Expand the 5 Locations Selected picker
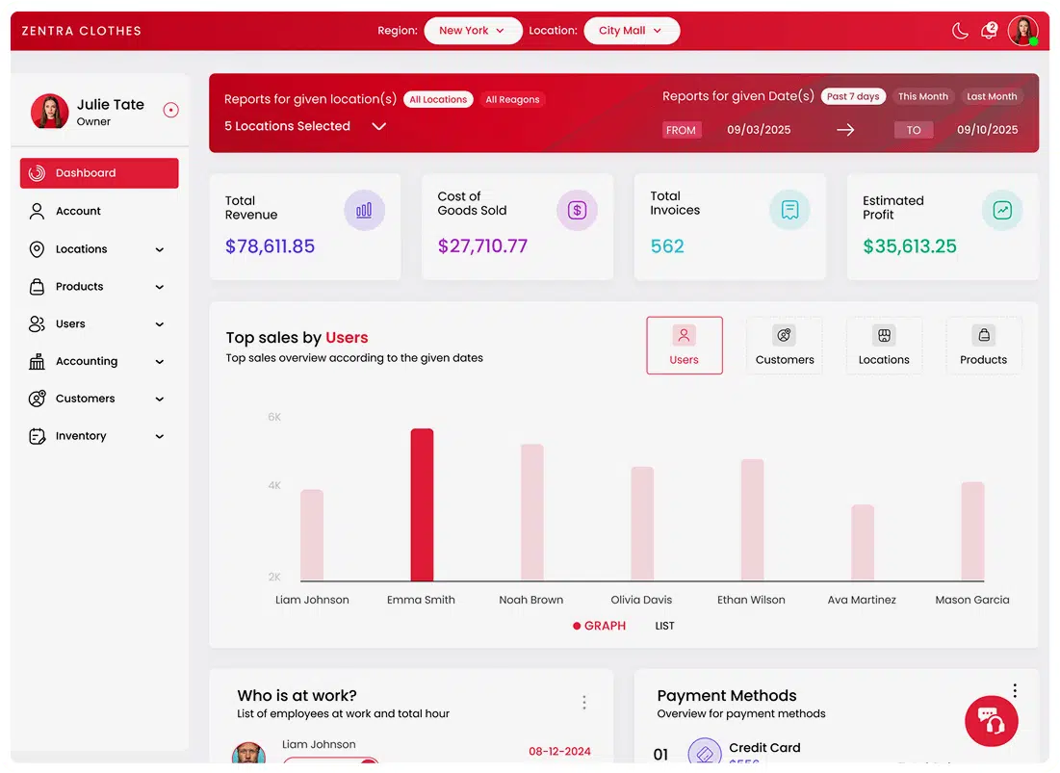Viewport: 1060px width, 773px height. (x=379, y=125)
